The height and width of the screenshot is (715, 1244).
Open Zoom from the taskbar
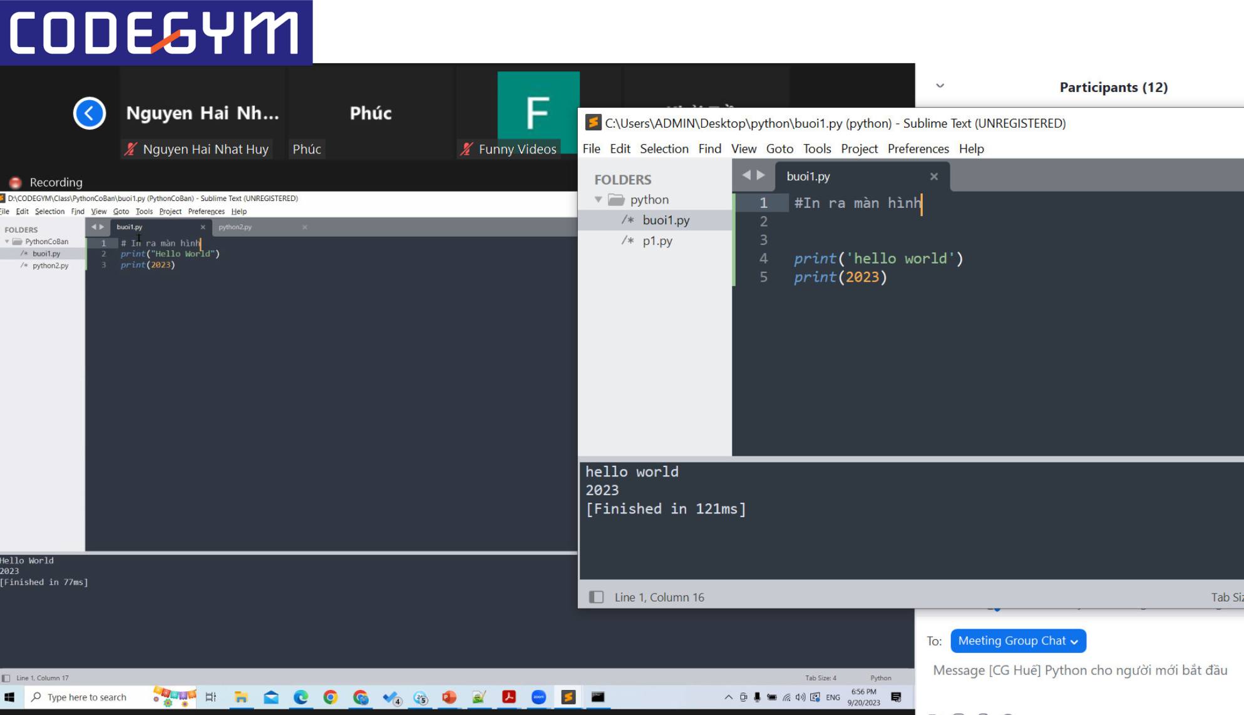(538, 697)
